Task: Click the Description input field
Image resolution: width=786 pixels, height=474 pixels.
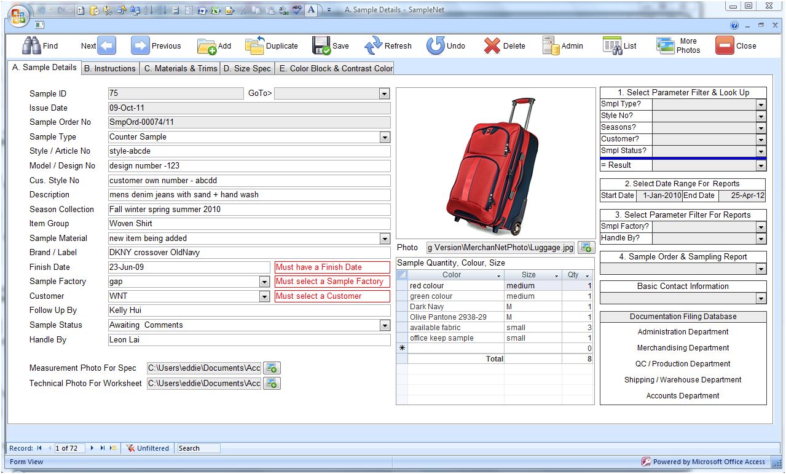Action: point(249,195)
